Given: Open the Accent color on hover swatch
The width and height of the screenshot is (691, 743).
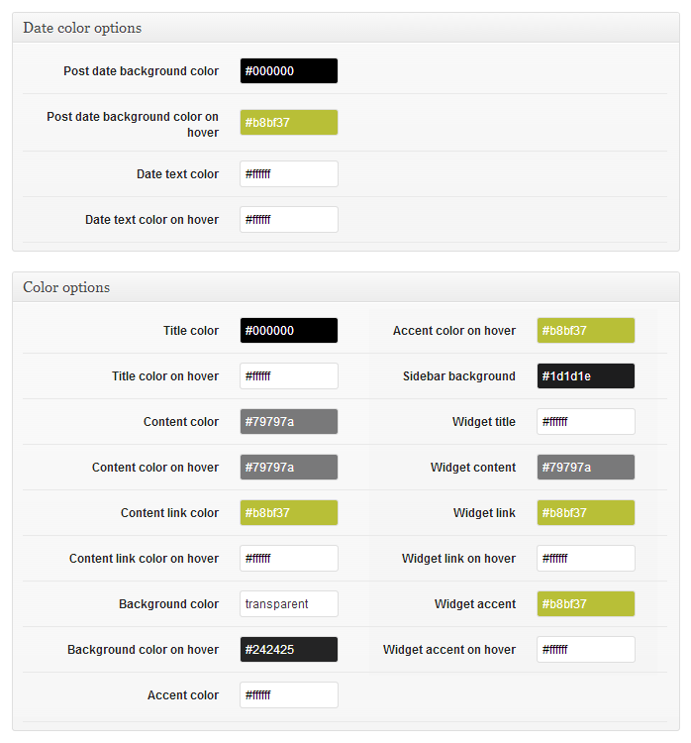Looking at the screenshot, I should [586, 330].
